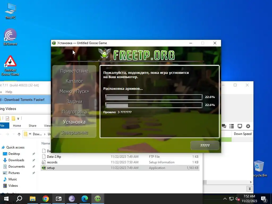Viewport: 272px width, 204px height.
Task: Open Explorer Share ribbon tab
Action: click(32, 126)
